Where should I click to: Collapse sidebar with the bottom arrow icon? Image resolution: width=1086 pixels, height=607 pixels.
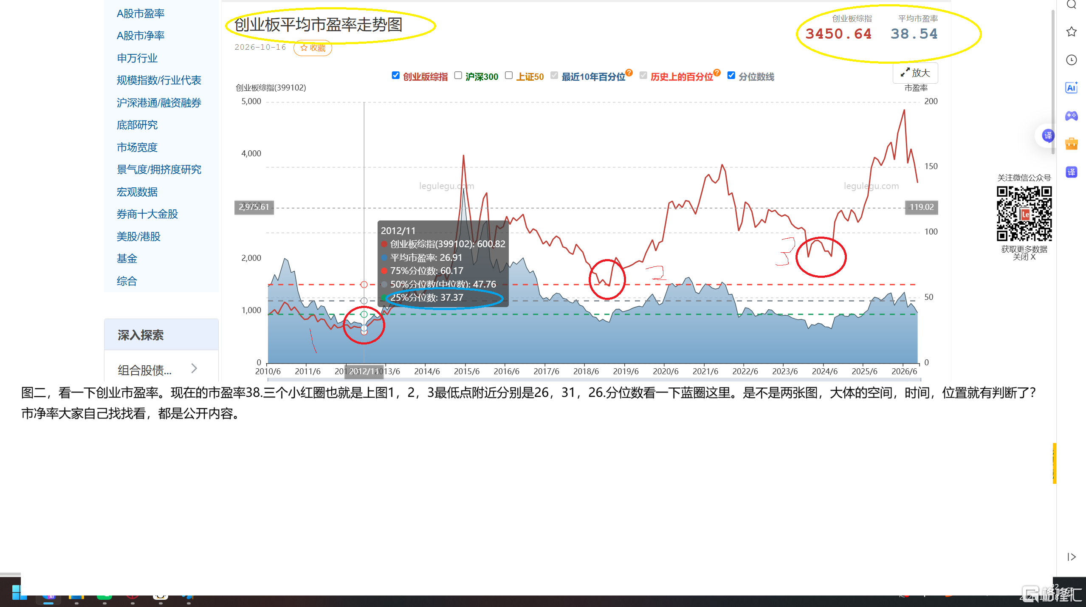click(1071, 557)
